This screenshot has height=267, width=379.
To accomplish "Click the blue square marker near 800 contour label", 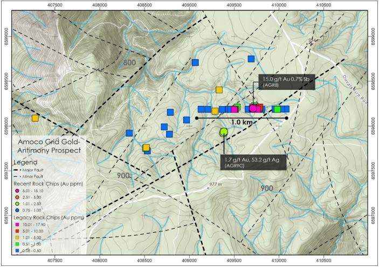I will click(x=195, y=63).
